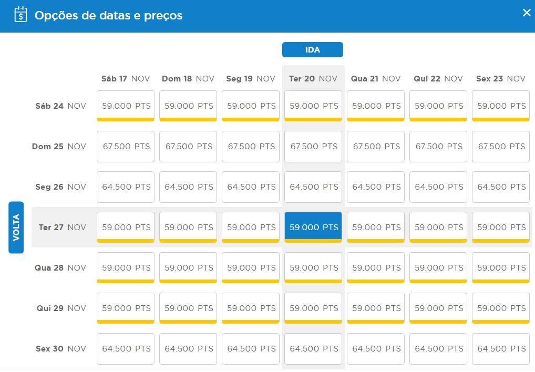Choose Dom 18 departure with Qua 28 return
Image resolution: width=535 pixels, height=372 pixels.
click(188, 267)
